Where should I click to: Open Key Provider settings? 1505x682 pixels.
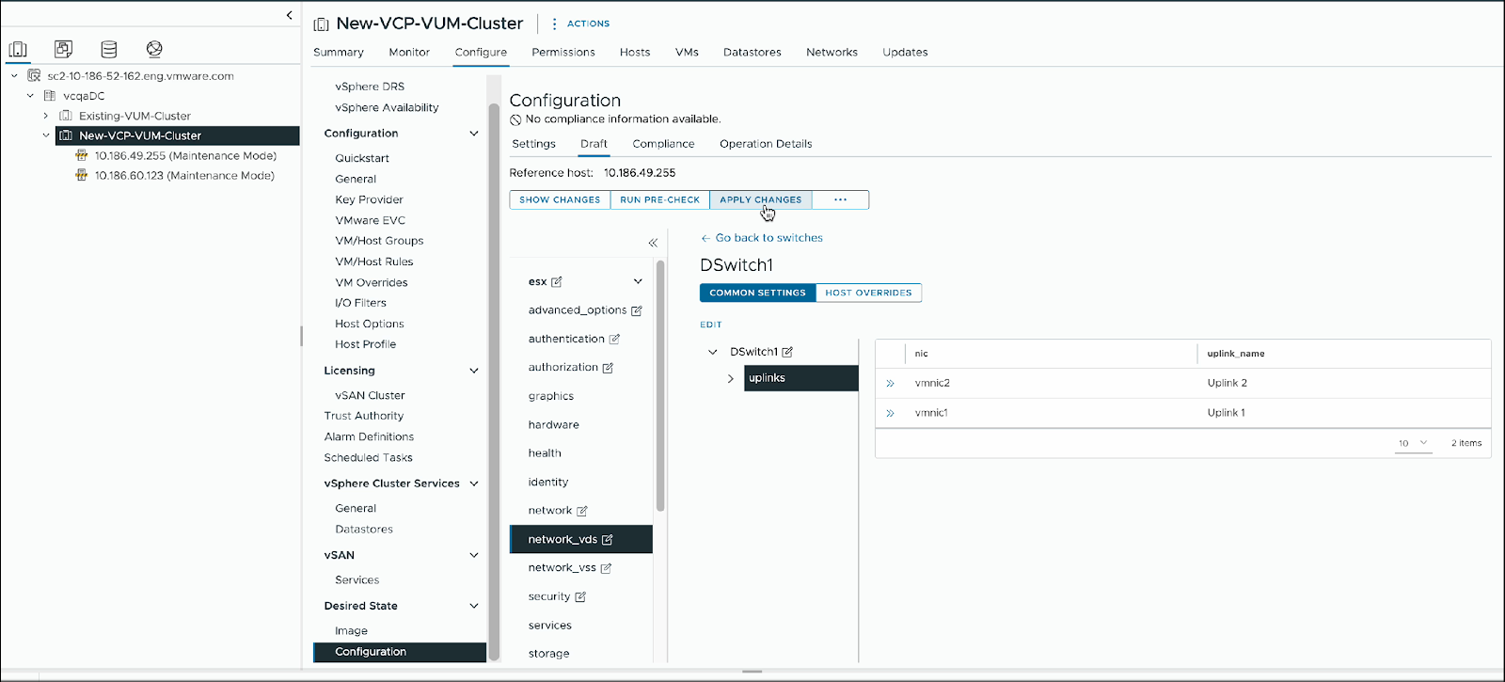tap(369, 199)
